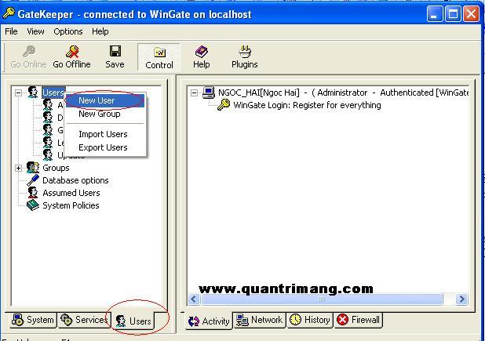Switch to the Network tab
Image resolution: width=485 pixels, height=341 pixels.
click(x=259, y=320)
